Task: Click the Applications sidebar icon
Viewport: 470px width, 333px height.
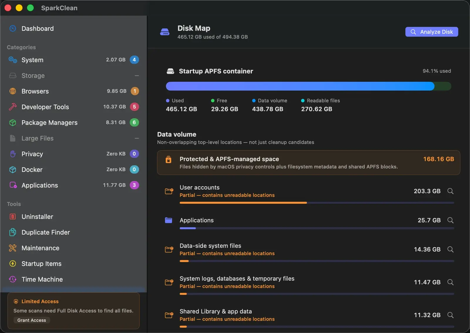Action: 13,185
